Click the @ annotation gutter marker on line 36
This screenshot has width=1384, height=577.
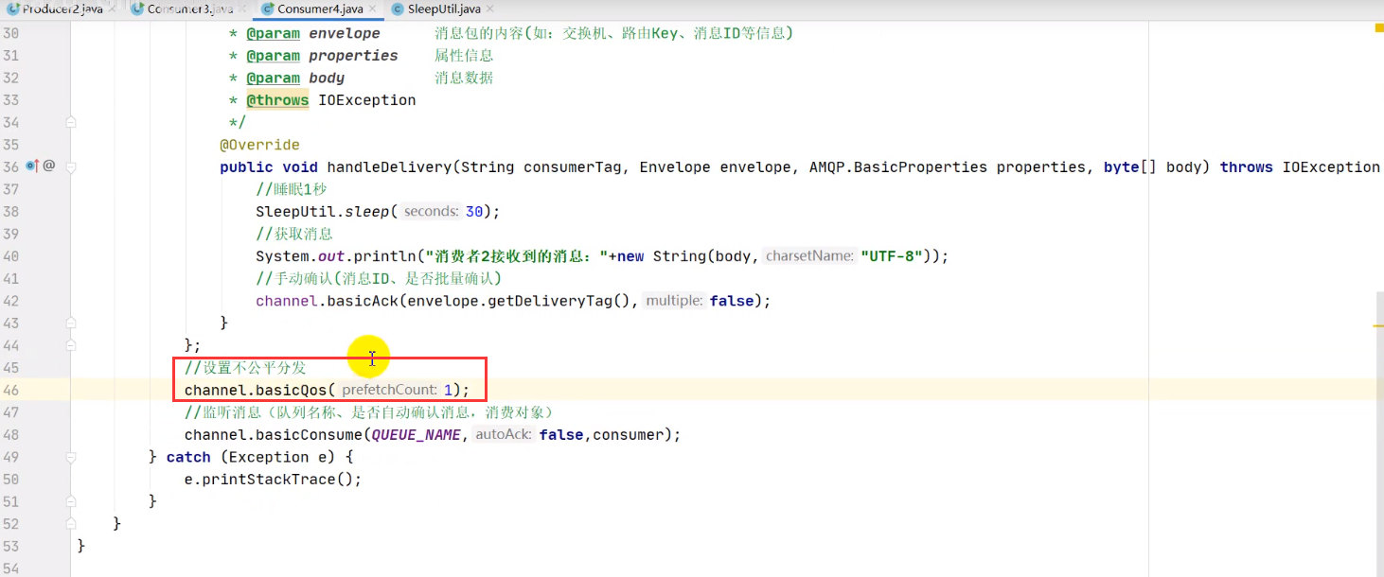(49, 166)
